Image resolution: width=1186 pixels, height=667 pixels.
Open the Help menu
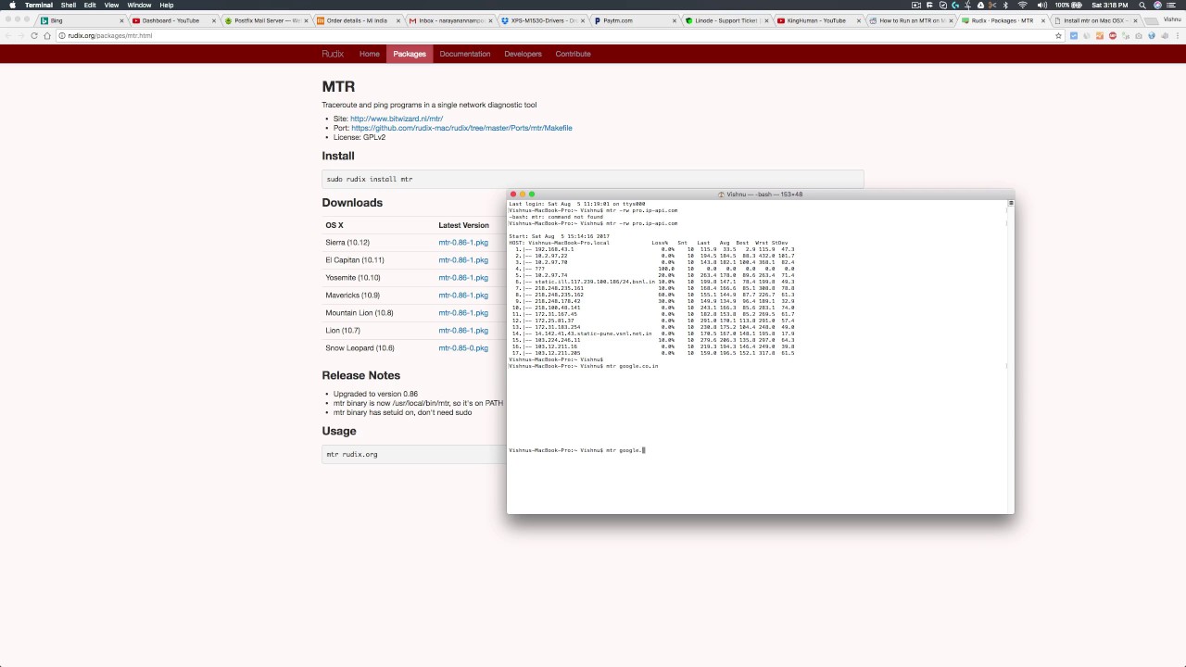tap(167, 5)
